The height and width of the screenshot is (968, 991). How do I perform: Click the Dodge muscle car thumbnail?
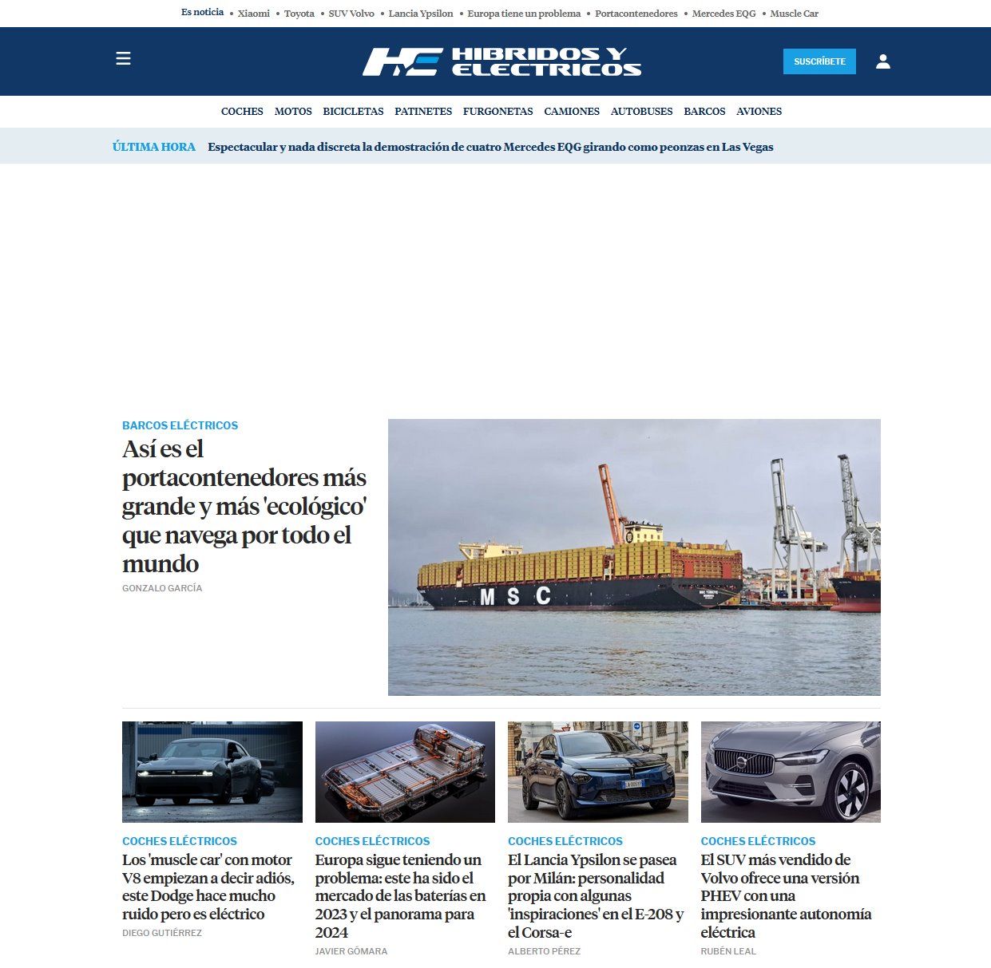(212, 772)
